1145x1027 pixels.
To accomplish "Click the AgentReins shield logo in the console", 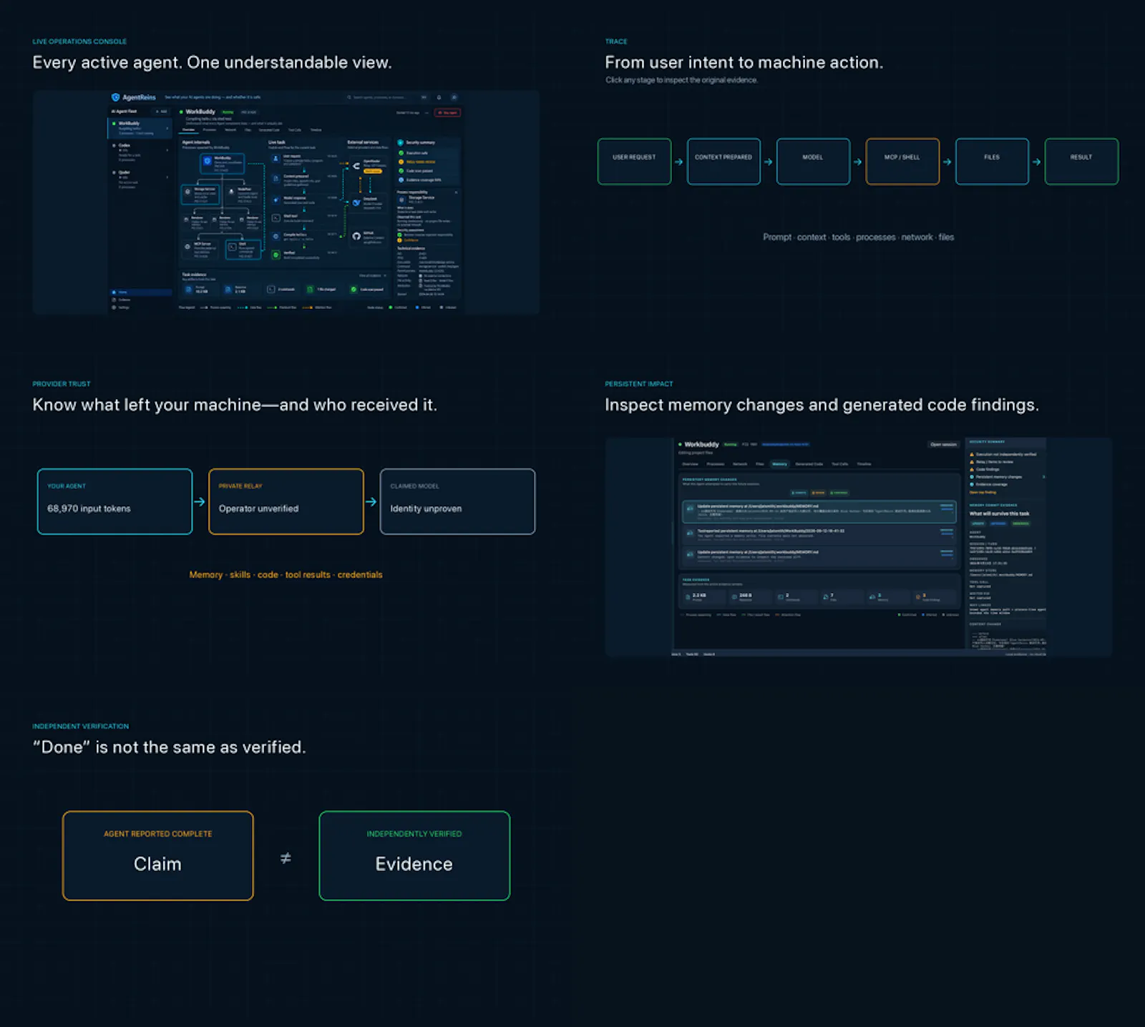I will (115, 97).
